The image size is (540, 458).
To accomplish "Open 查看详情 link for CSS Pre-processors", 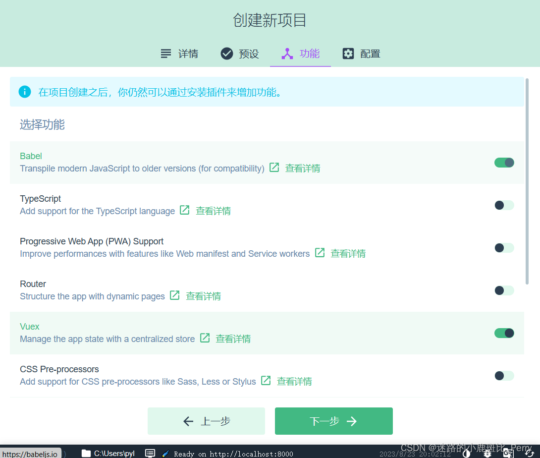I will pos(294,381).
